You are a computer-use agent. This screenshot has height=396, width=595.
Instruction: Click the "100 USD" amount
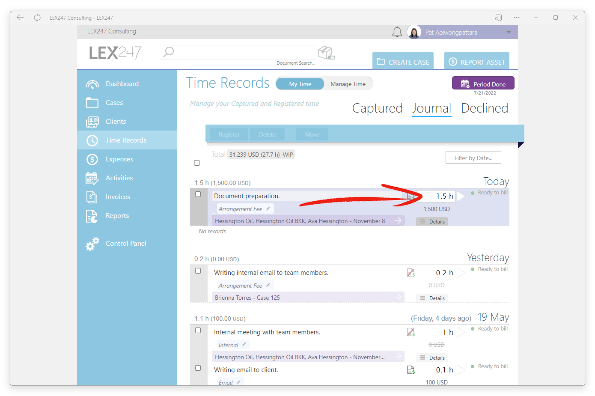click(x=437, y=382)
